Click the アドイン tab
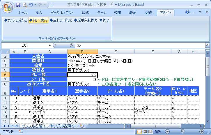211x135 pixels. coord(165,13)
